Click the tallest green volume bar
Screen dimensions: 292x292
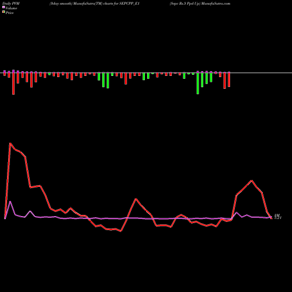point(198,83)
